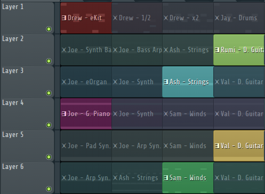
Task: Toggle Layer 4 mute switch
Action: click(x=49, y=125)
